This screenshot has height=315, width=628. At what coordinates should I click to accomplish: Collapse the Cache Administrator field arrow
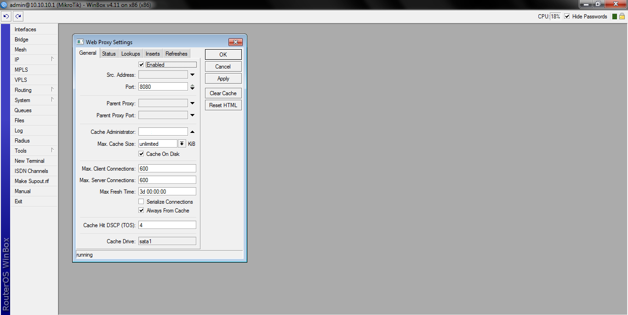(x=193, y=132)
